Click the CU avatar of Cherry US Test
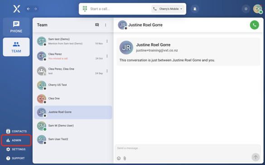This screenshot has height=165, width=265. click(x=42, y=85)
